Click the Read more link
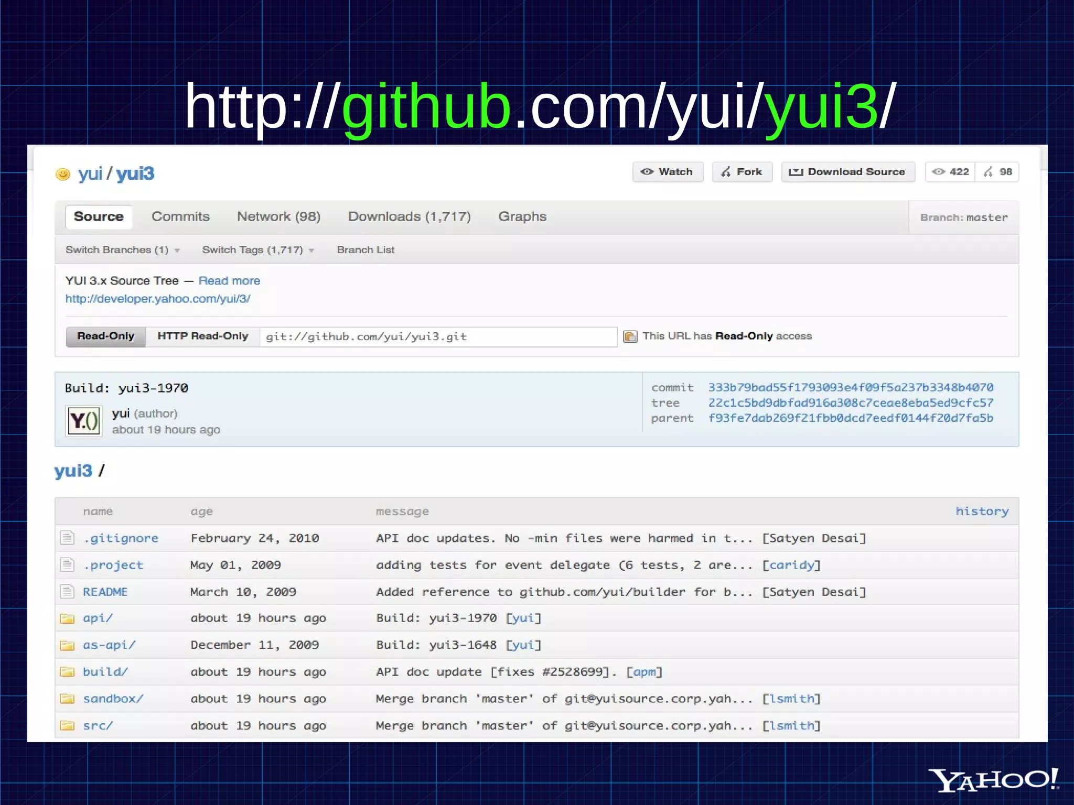The height and width of the screenshot is (805, 1074). coord(229,281)
